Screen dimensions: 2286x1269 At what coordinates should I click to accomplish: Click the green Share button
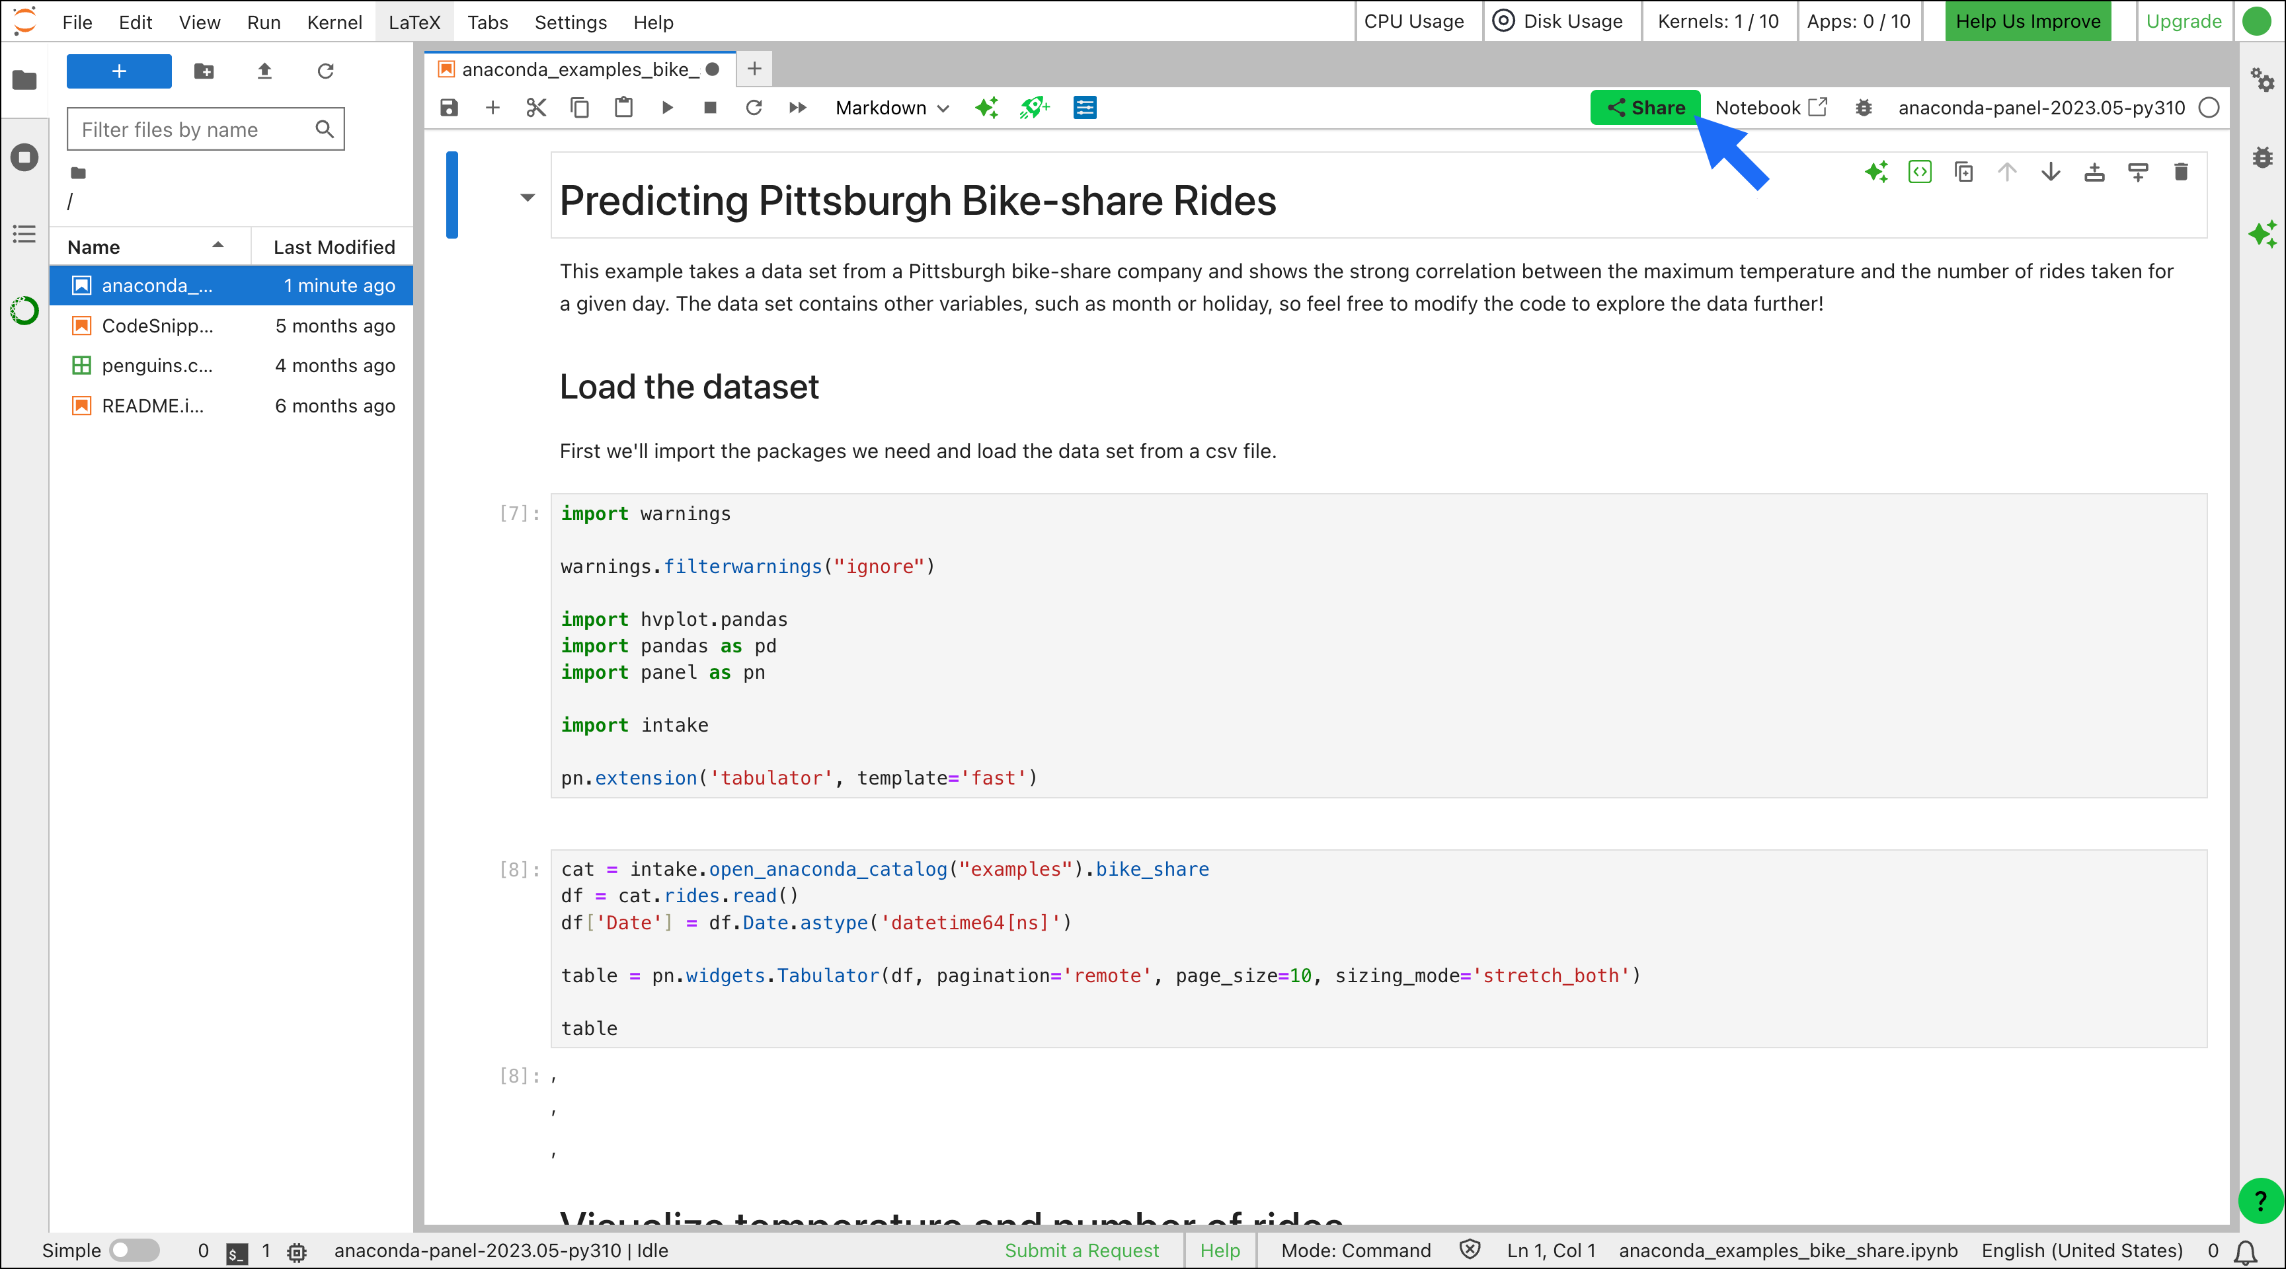click(x=1645, y=107)
